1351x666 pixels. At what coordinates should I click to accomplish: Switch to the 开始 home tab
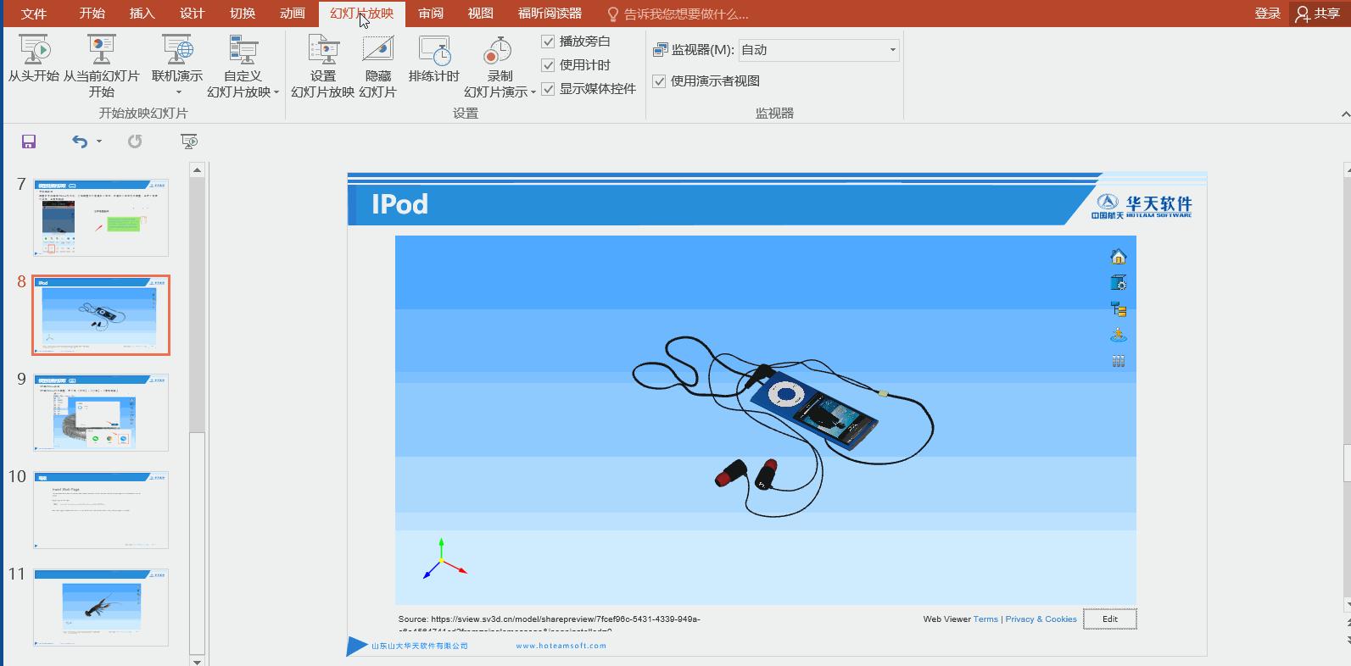click(92, 14)
